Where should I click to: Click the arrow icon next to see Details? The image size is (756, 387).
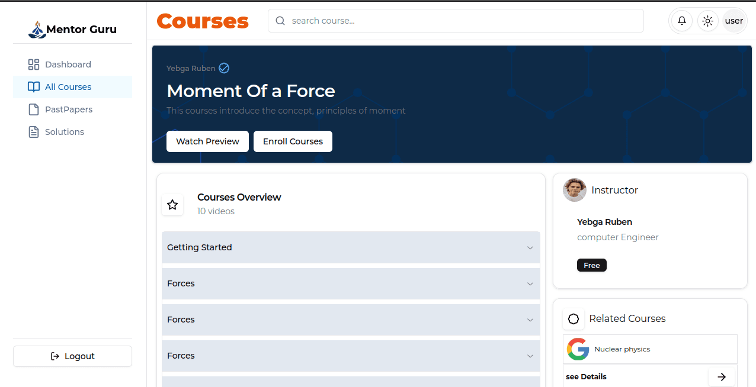pyautogui.click(x=722, y=377)
